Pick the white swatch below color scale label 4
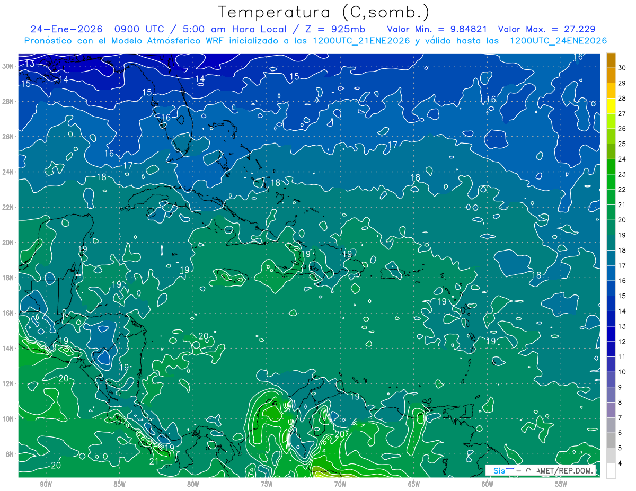The width and height of the screenshot is (636, 491). coord(611,471)
